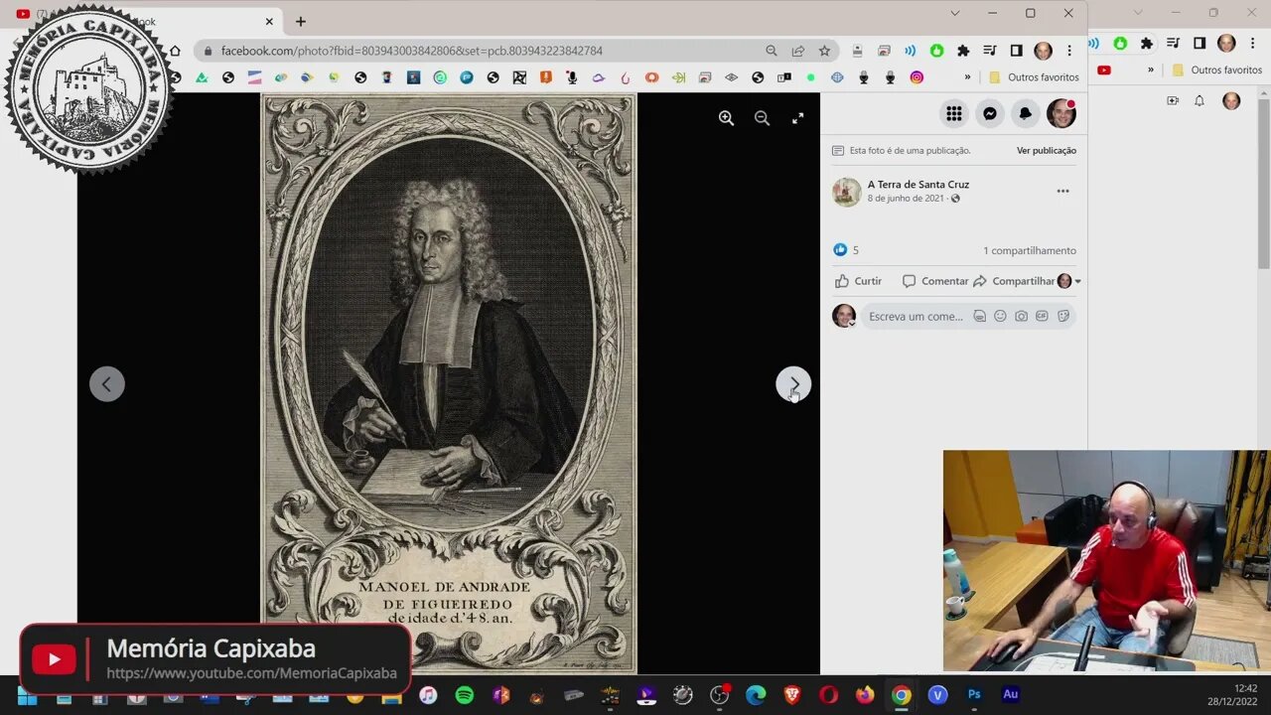Click Outros favoritos in the background window
The height and width of the screenshot is (715, 1271).
[x=1217, y=71]
